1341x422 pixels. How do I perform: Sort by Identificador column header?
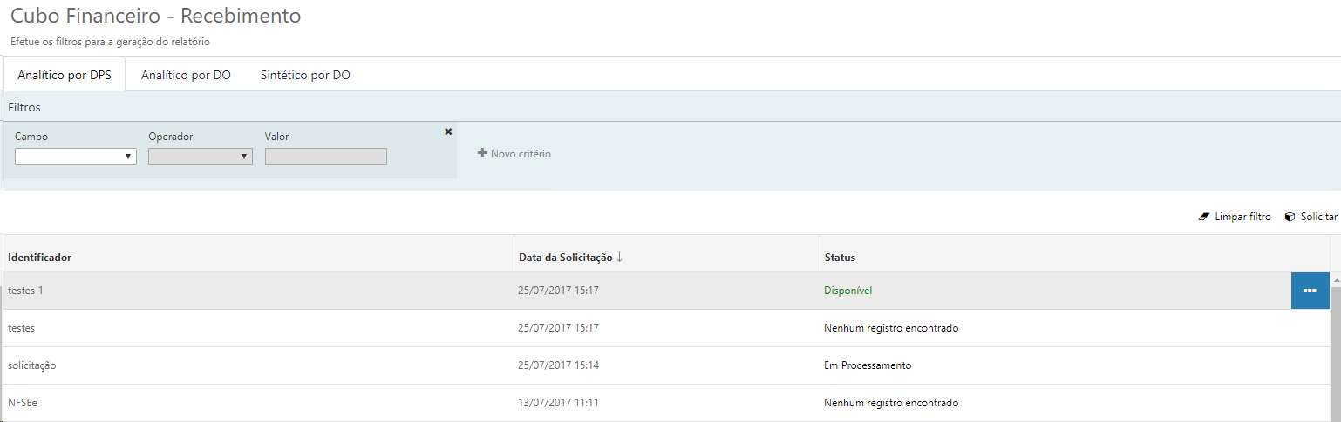[40, 258]
